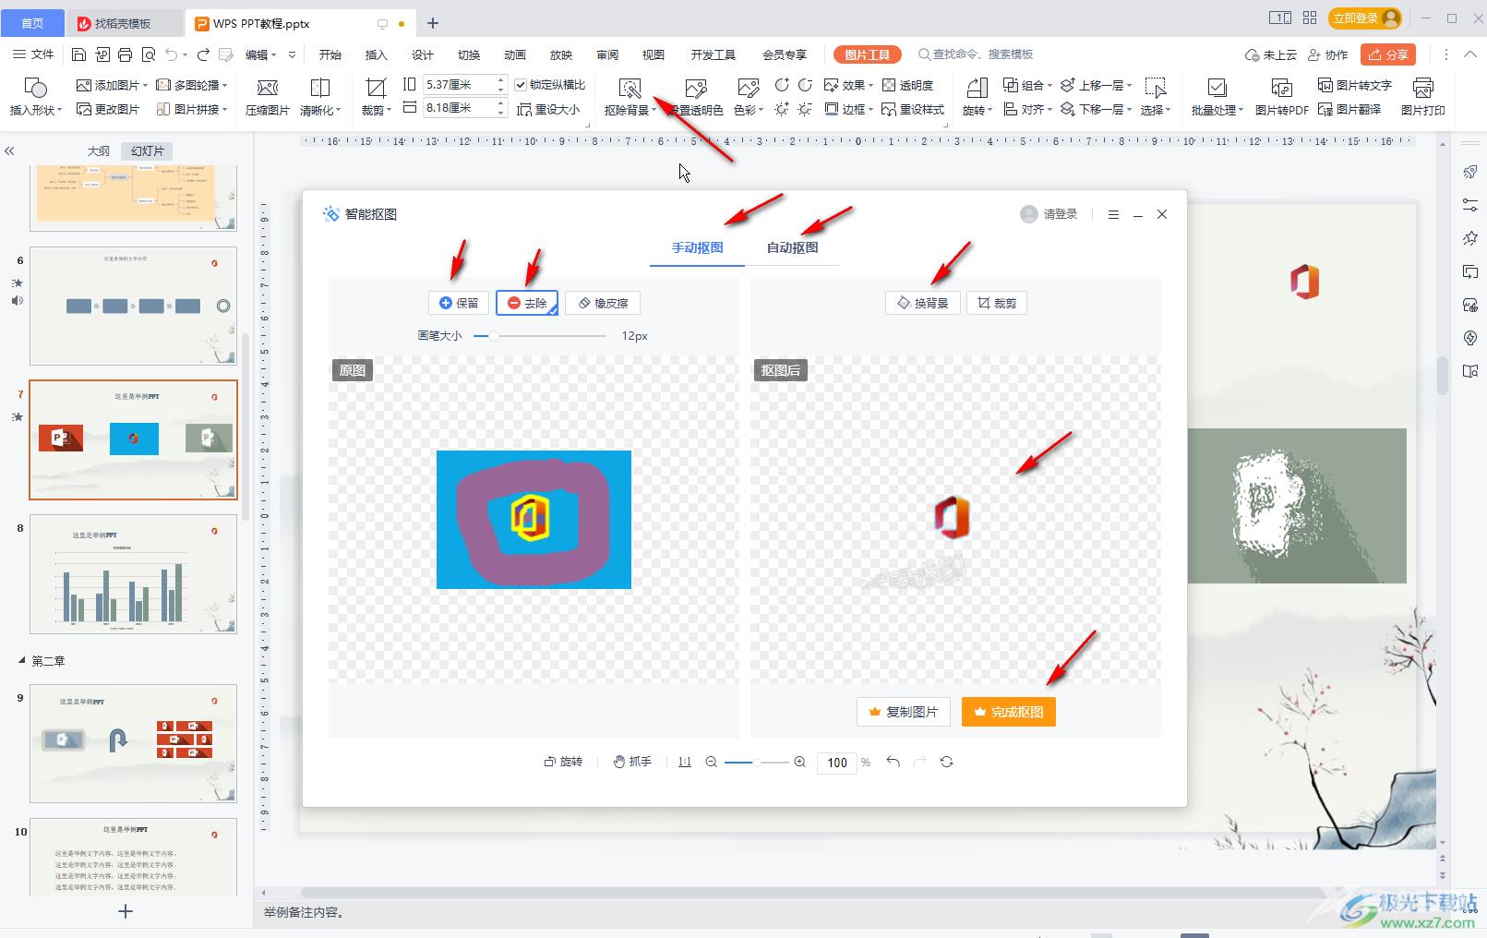The height and width of the screenshot is (938, 1487).
Task: Click Reset Style (重设样式) tool
Action: point(913,109)
